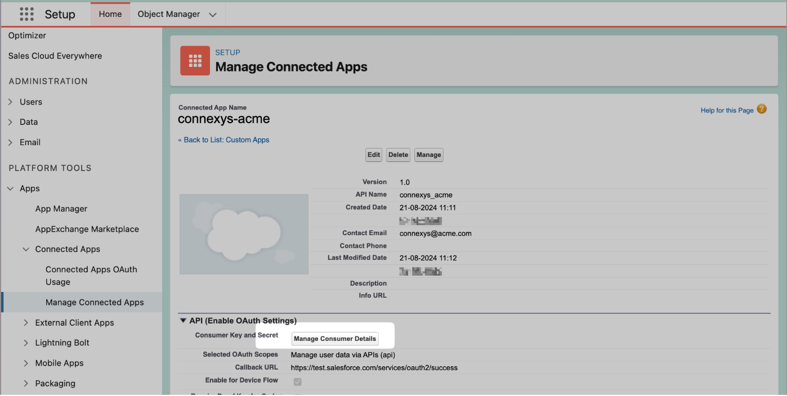Collapse the Apps section in the sidebar

(x=10, y=188)
